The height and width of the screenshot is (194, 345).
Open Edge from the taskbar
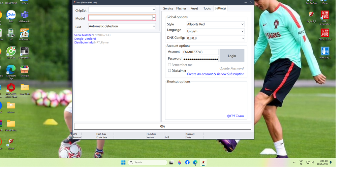[x=195, y=162]
